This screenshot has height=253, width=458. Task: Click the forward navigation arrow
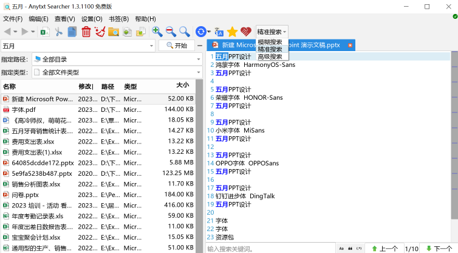[x=25, y=32]
